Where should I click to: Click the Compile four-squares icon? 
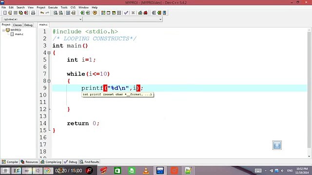103,13
